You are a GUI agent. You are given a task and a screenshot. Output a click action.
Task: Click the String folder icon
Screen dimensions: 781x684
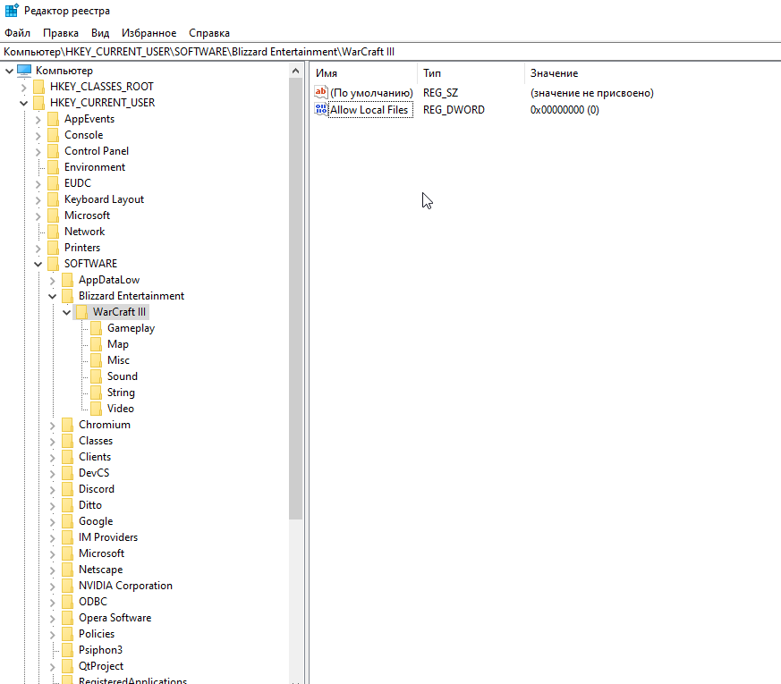(96, 393)
